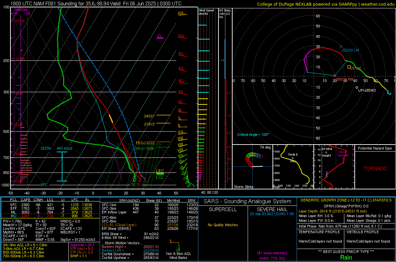Click the 'UP=285/43' hodograph label
This screenshot has height=262, width=396.
click(x=367, y=90)
